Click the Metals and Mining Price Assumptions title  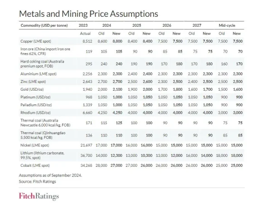[88, 13]
